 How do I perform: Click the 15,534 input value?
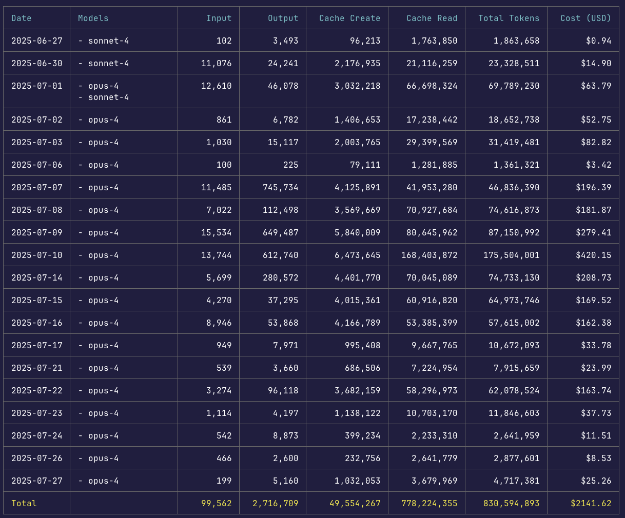(x=216, y=233)
